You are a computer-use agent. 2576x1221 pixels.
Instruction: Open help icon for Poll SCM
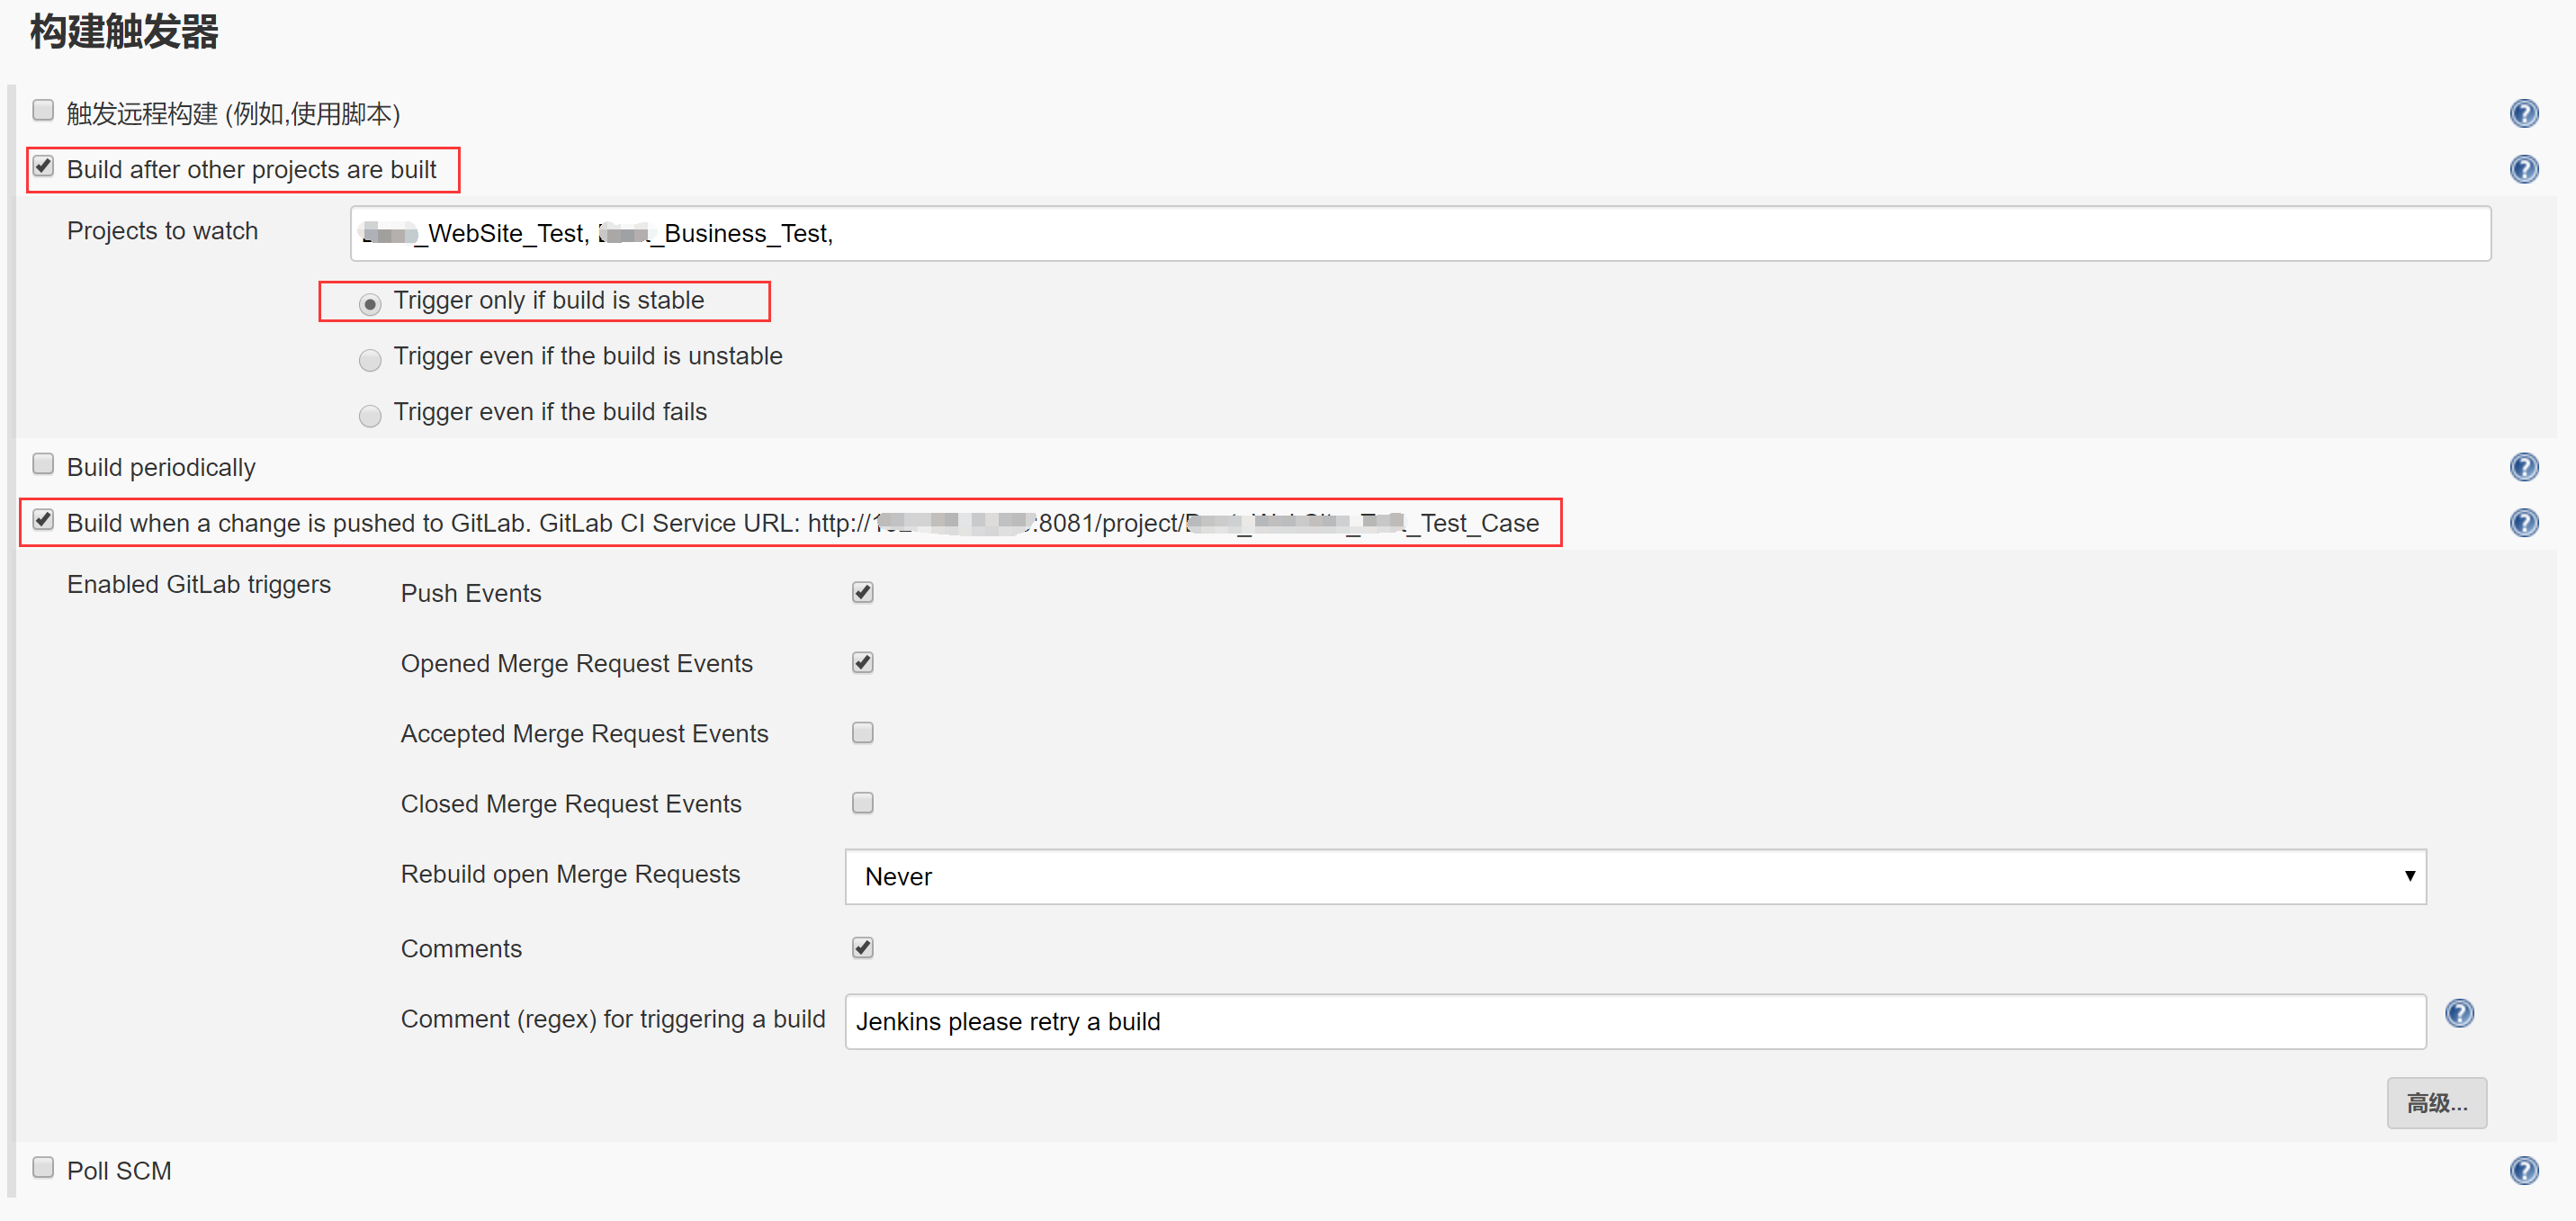pos(2523,1170)
